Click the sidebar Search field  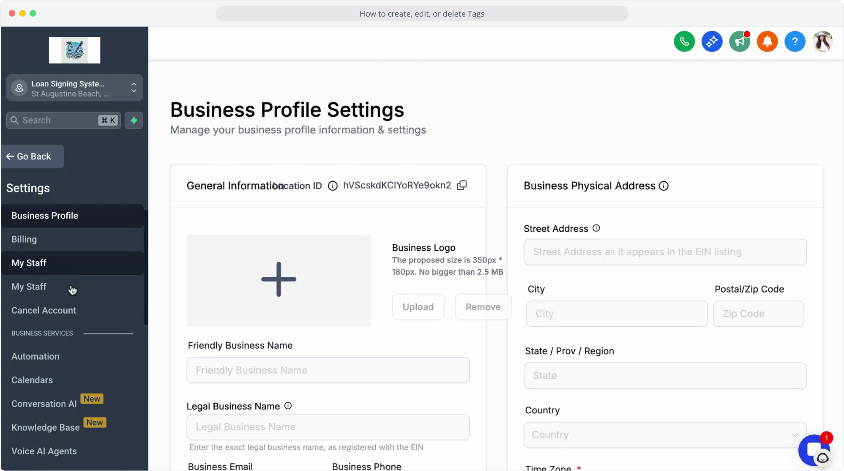(x=64, y=120)
